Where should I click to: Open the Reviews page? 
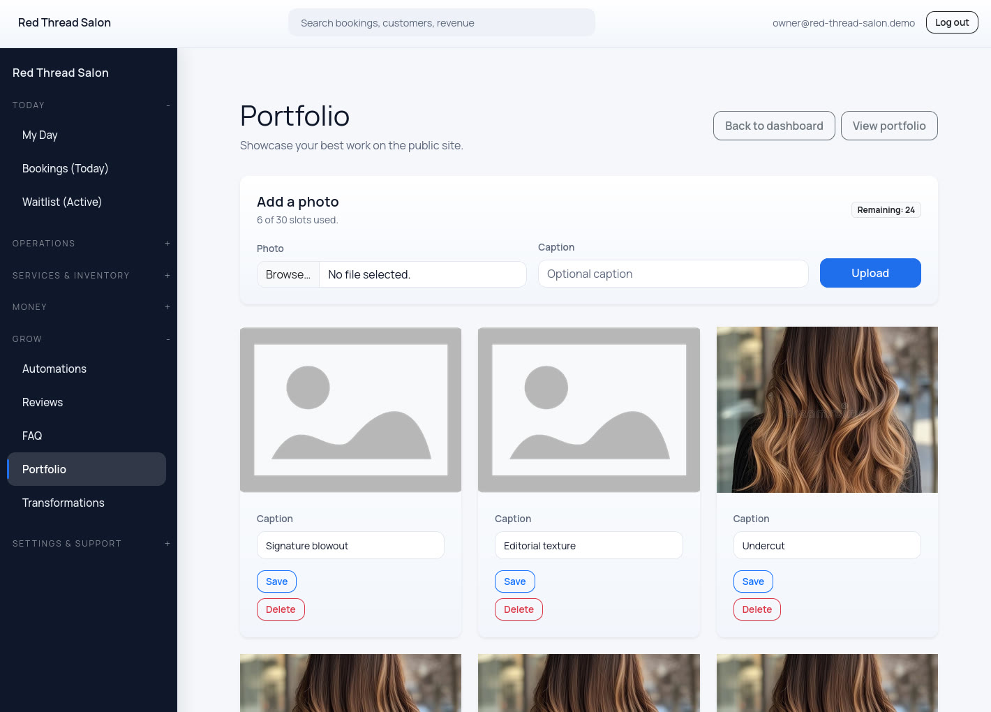point(42,402)
